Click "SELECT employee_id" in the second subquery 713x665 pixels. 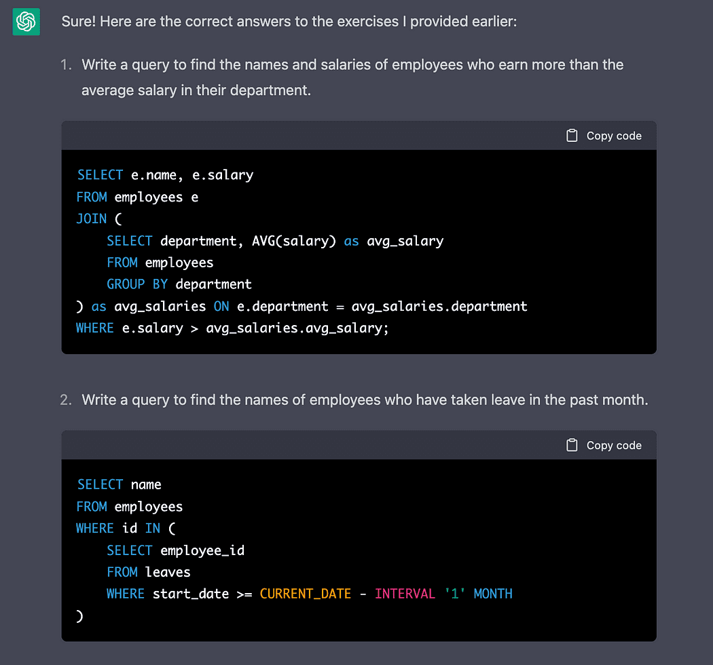(x=175, y=550)
